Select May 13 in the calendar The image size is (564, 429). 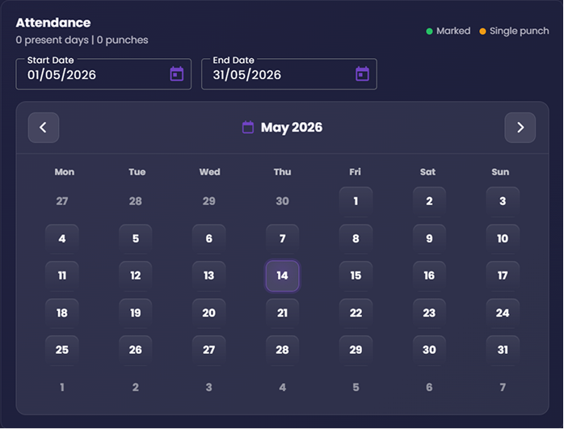tap(209, 275)
